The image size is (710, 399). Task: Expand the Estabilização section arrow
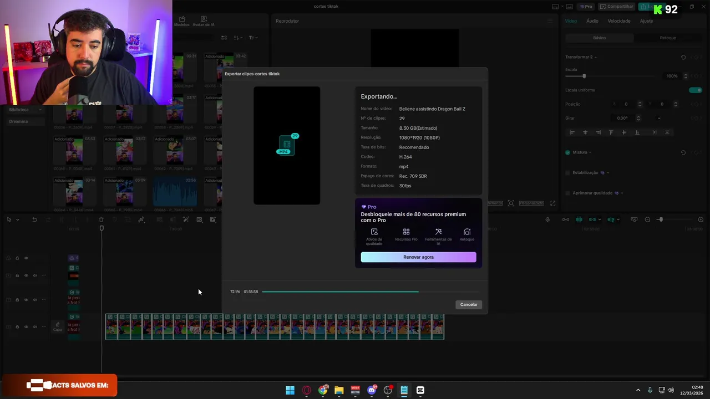608,172
